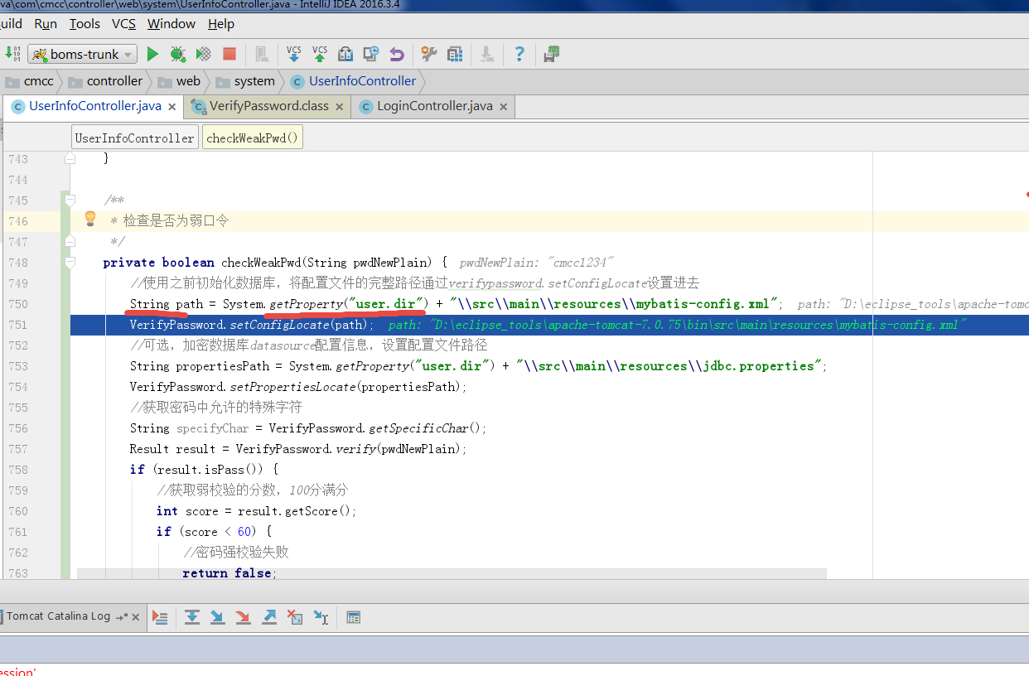Collapse the checkWeakPwd method at line 748

coord(70,263)
